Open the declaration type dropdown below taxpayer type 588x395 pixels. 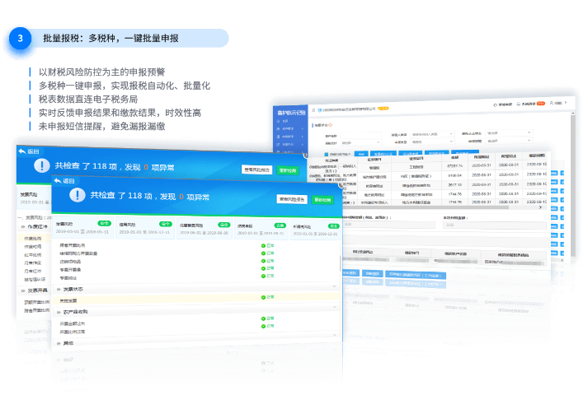432,142
